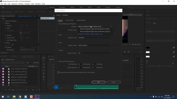Choose Mercury Playback Engine GPU Acceleration (OpenCL)
The height and width of the screenshot is (99, 177).
(95, 32)
